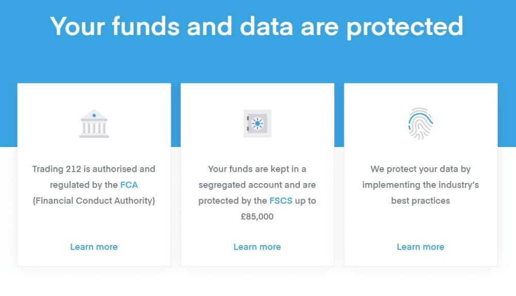The height and width of the screenshot is (296, 516).
Task: Click the "Trading 212" text in first card
Action: pos(54,169)
